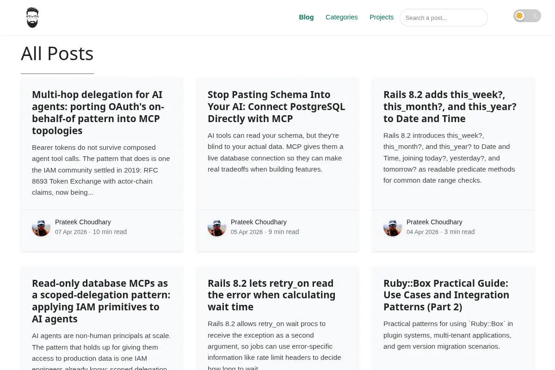Click Prateek Choudhary name on 10 min read post

[83, 222]
